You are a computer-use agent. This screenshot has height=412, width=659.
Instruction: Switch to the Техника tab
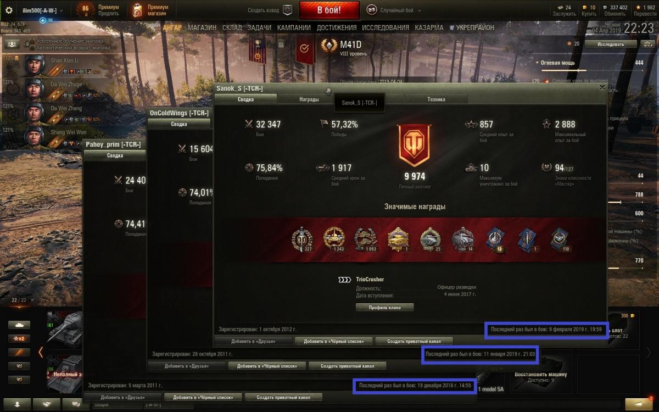click(436, 99)
